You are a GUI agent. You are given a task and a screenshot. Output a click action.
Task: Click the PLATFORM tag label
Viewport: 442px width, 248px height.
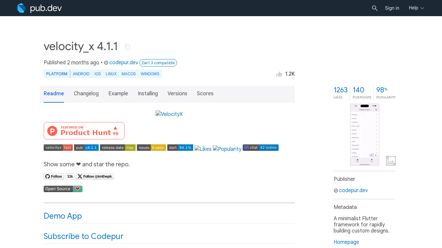click(x=57, y=74)
